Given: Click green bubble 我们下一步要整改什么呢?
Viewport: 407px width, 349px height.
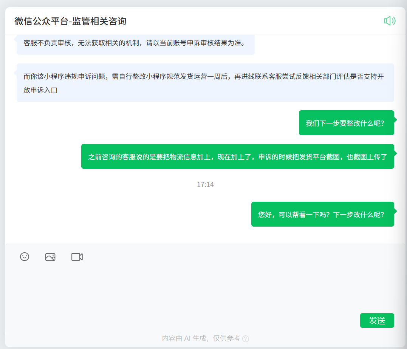Looking at the screenshot, I should [347, 123].
